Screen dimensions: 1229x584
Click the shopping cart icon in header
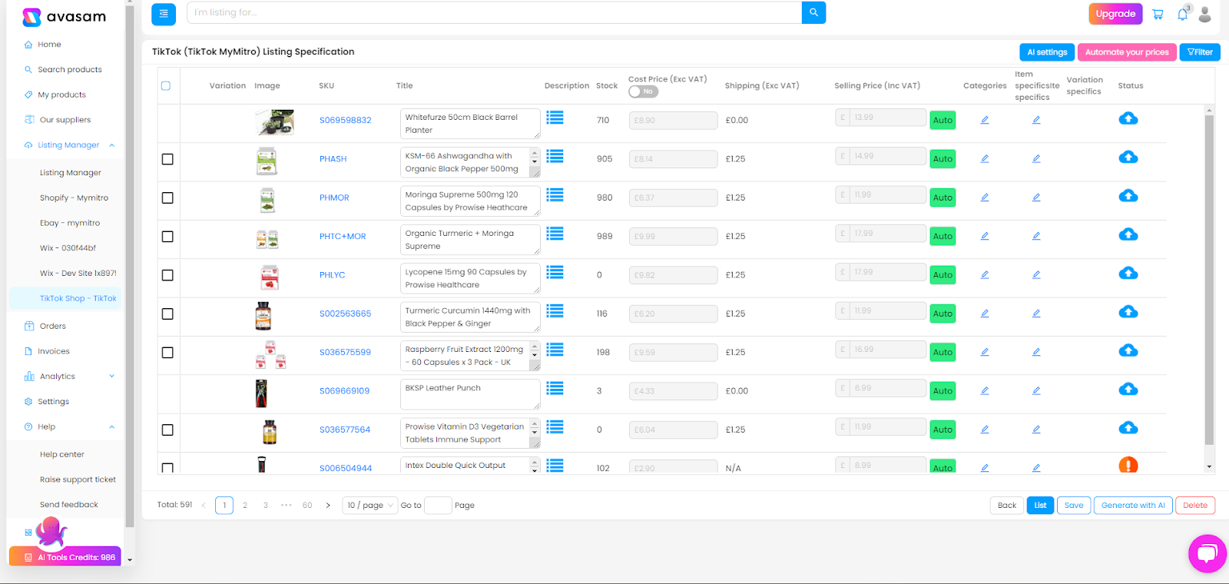1158,14
